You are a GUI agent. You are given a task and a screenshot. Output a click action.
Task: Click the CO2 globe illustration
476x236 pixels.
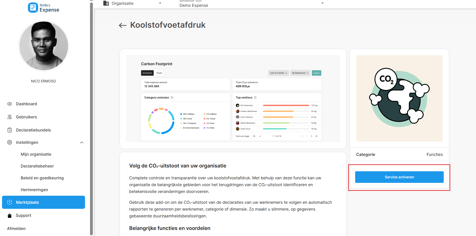click(x=399, y=98)
